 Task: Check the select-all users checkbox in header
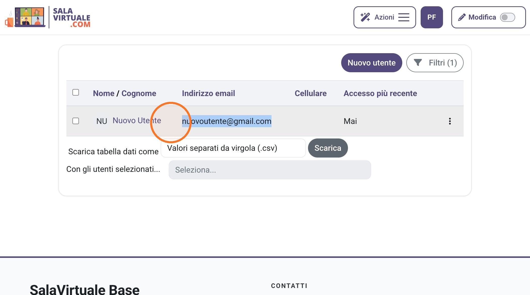tap(76, 92)
